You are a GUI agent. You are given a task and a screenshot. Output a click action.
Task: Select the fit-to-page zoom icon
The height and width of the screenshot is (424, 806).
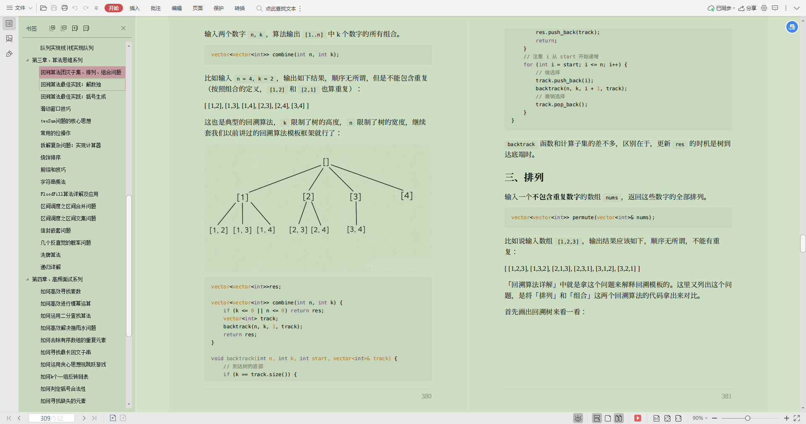(668, 418)
